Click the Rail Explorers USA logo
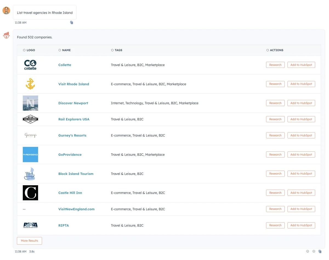Viewport: 329px width, 260px height. coord(30,119)
